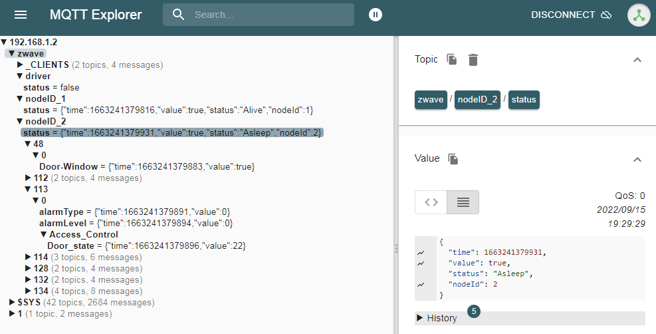This screenshot has height=334, width=656.
Task: Expand the topic named 1
Action: 12,313
